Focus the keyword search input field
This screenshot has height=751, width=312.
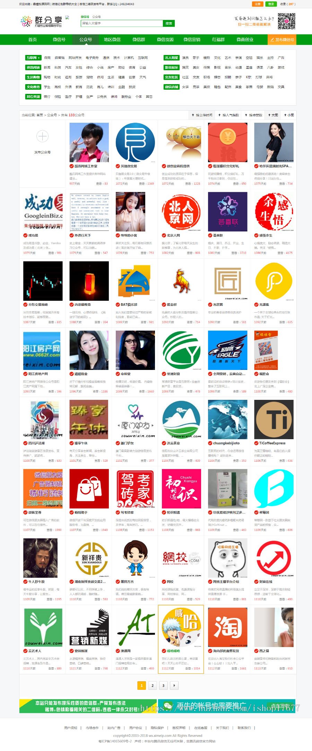(122, 23)
